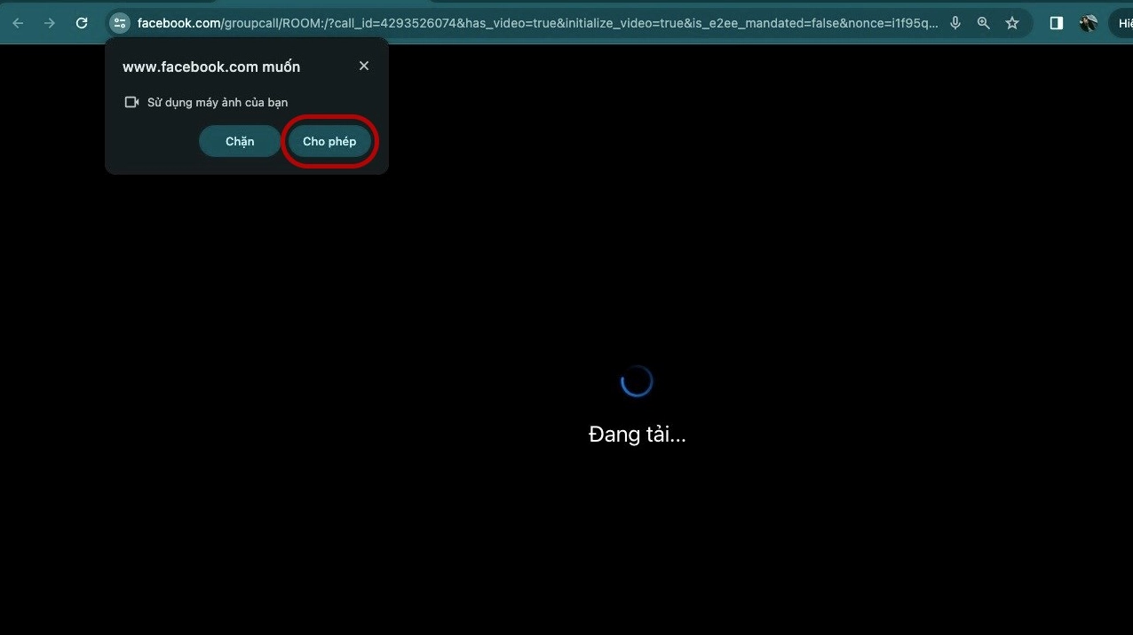
Task: Open site information controls beside the URL
Action: [x=120, y=23]
